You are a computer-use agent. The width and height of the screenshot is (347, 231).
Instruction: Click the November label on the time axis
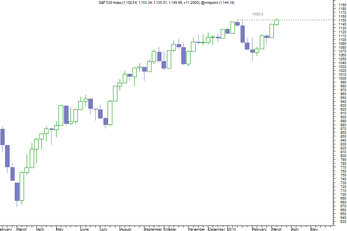[x=197, y=229]
